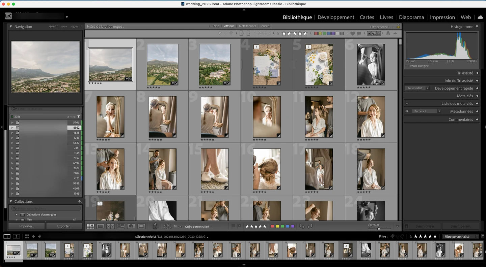The width and height of the screenshot is (486, 267).
Task: Open the Livres module
Action: [x=386, y=17]
